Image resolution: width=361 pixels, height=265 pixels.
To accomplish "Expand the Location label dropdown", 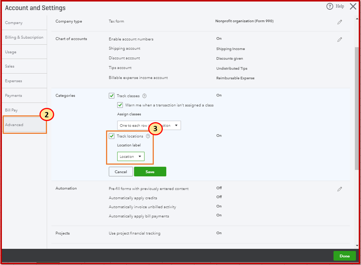I will pos(131,156).
